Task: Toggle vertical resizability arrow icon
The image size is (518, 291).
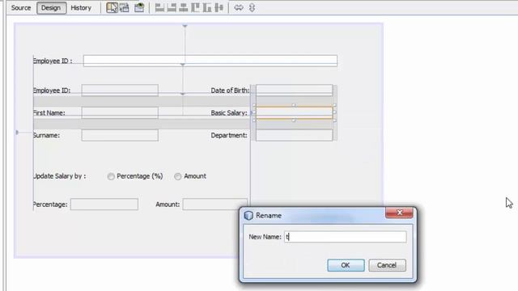Action: click(x=252, y=7)
